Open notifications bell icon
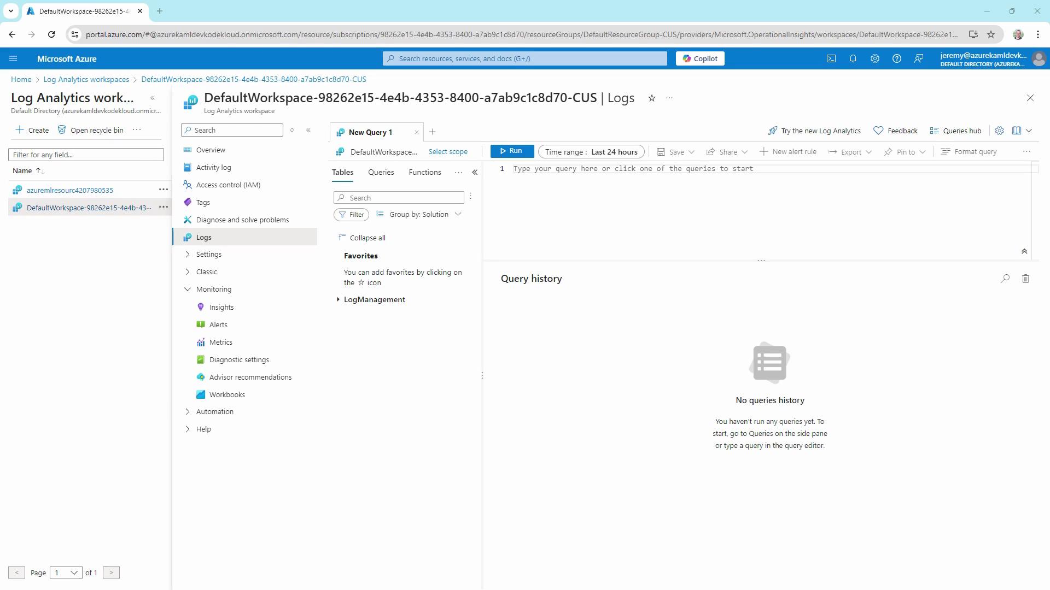The height and width of the screenshot is (590, 1050). pyautogui.click(x=853, y=58)
